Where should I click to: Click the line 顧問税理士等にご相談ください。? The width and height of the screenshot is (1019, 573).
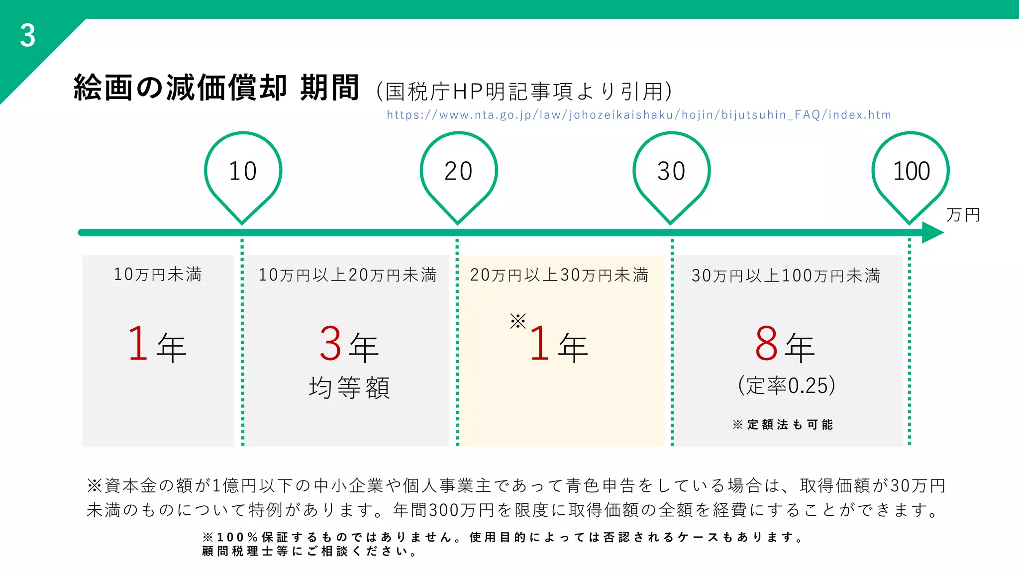pyautogui.click(x=310, y=551)
